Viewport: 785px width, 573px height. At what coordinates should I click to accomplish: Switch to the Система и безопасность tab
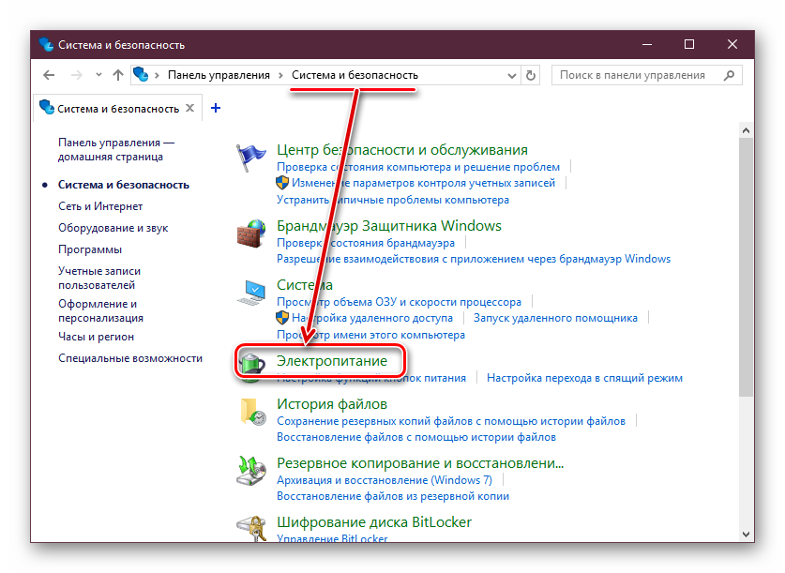(111, 109)
